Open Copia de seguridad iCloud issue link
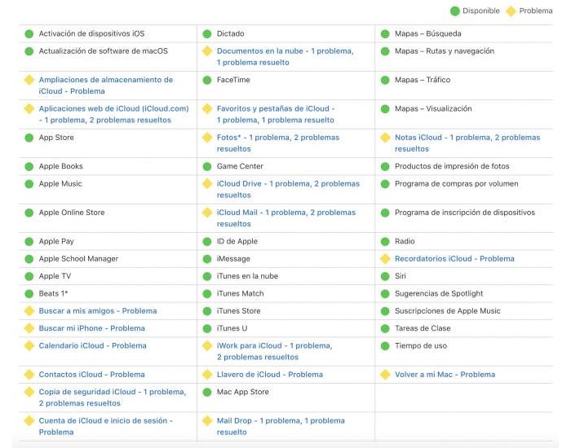The height and width of the screenshot is (448, 571). [x=113, y=397]
